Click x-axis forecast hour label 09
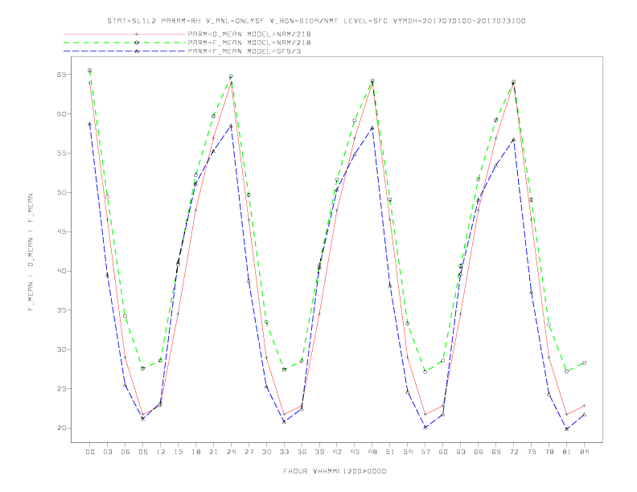Viewport: 637px width, 492px height. pos(143,452)
